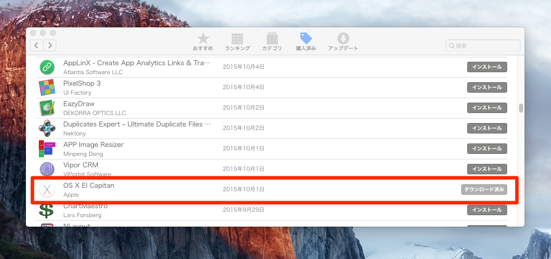Open the EazyDraw title
The image size is (551, 259).
coord(79,104)
